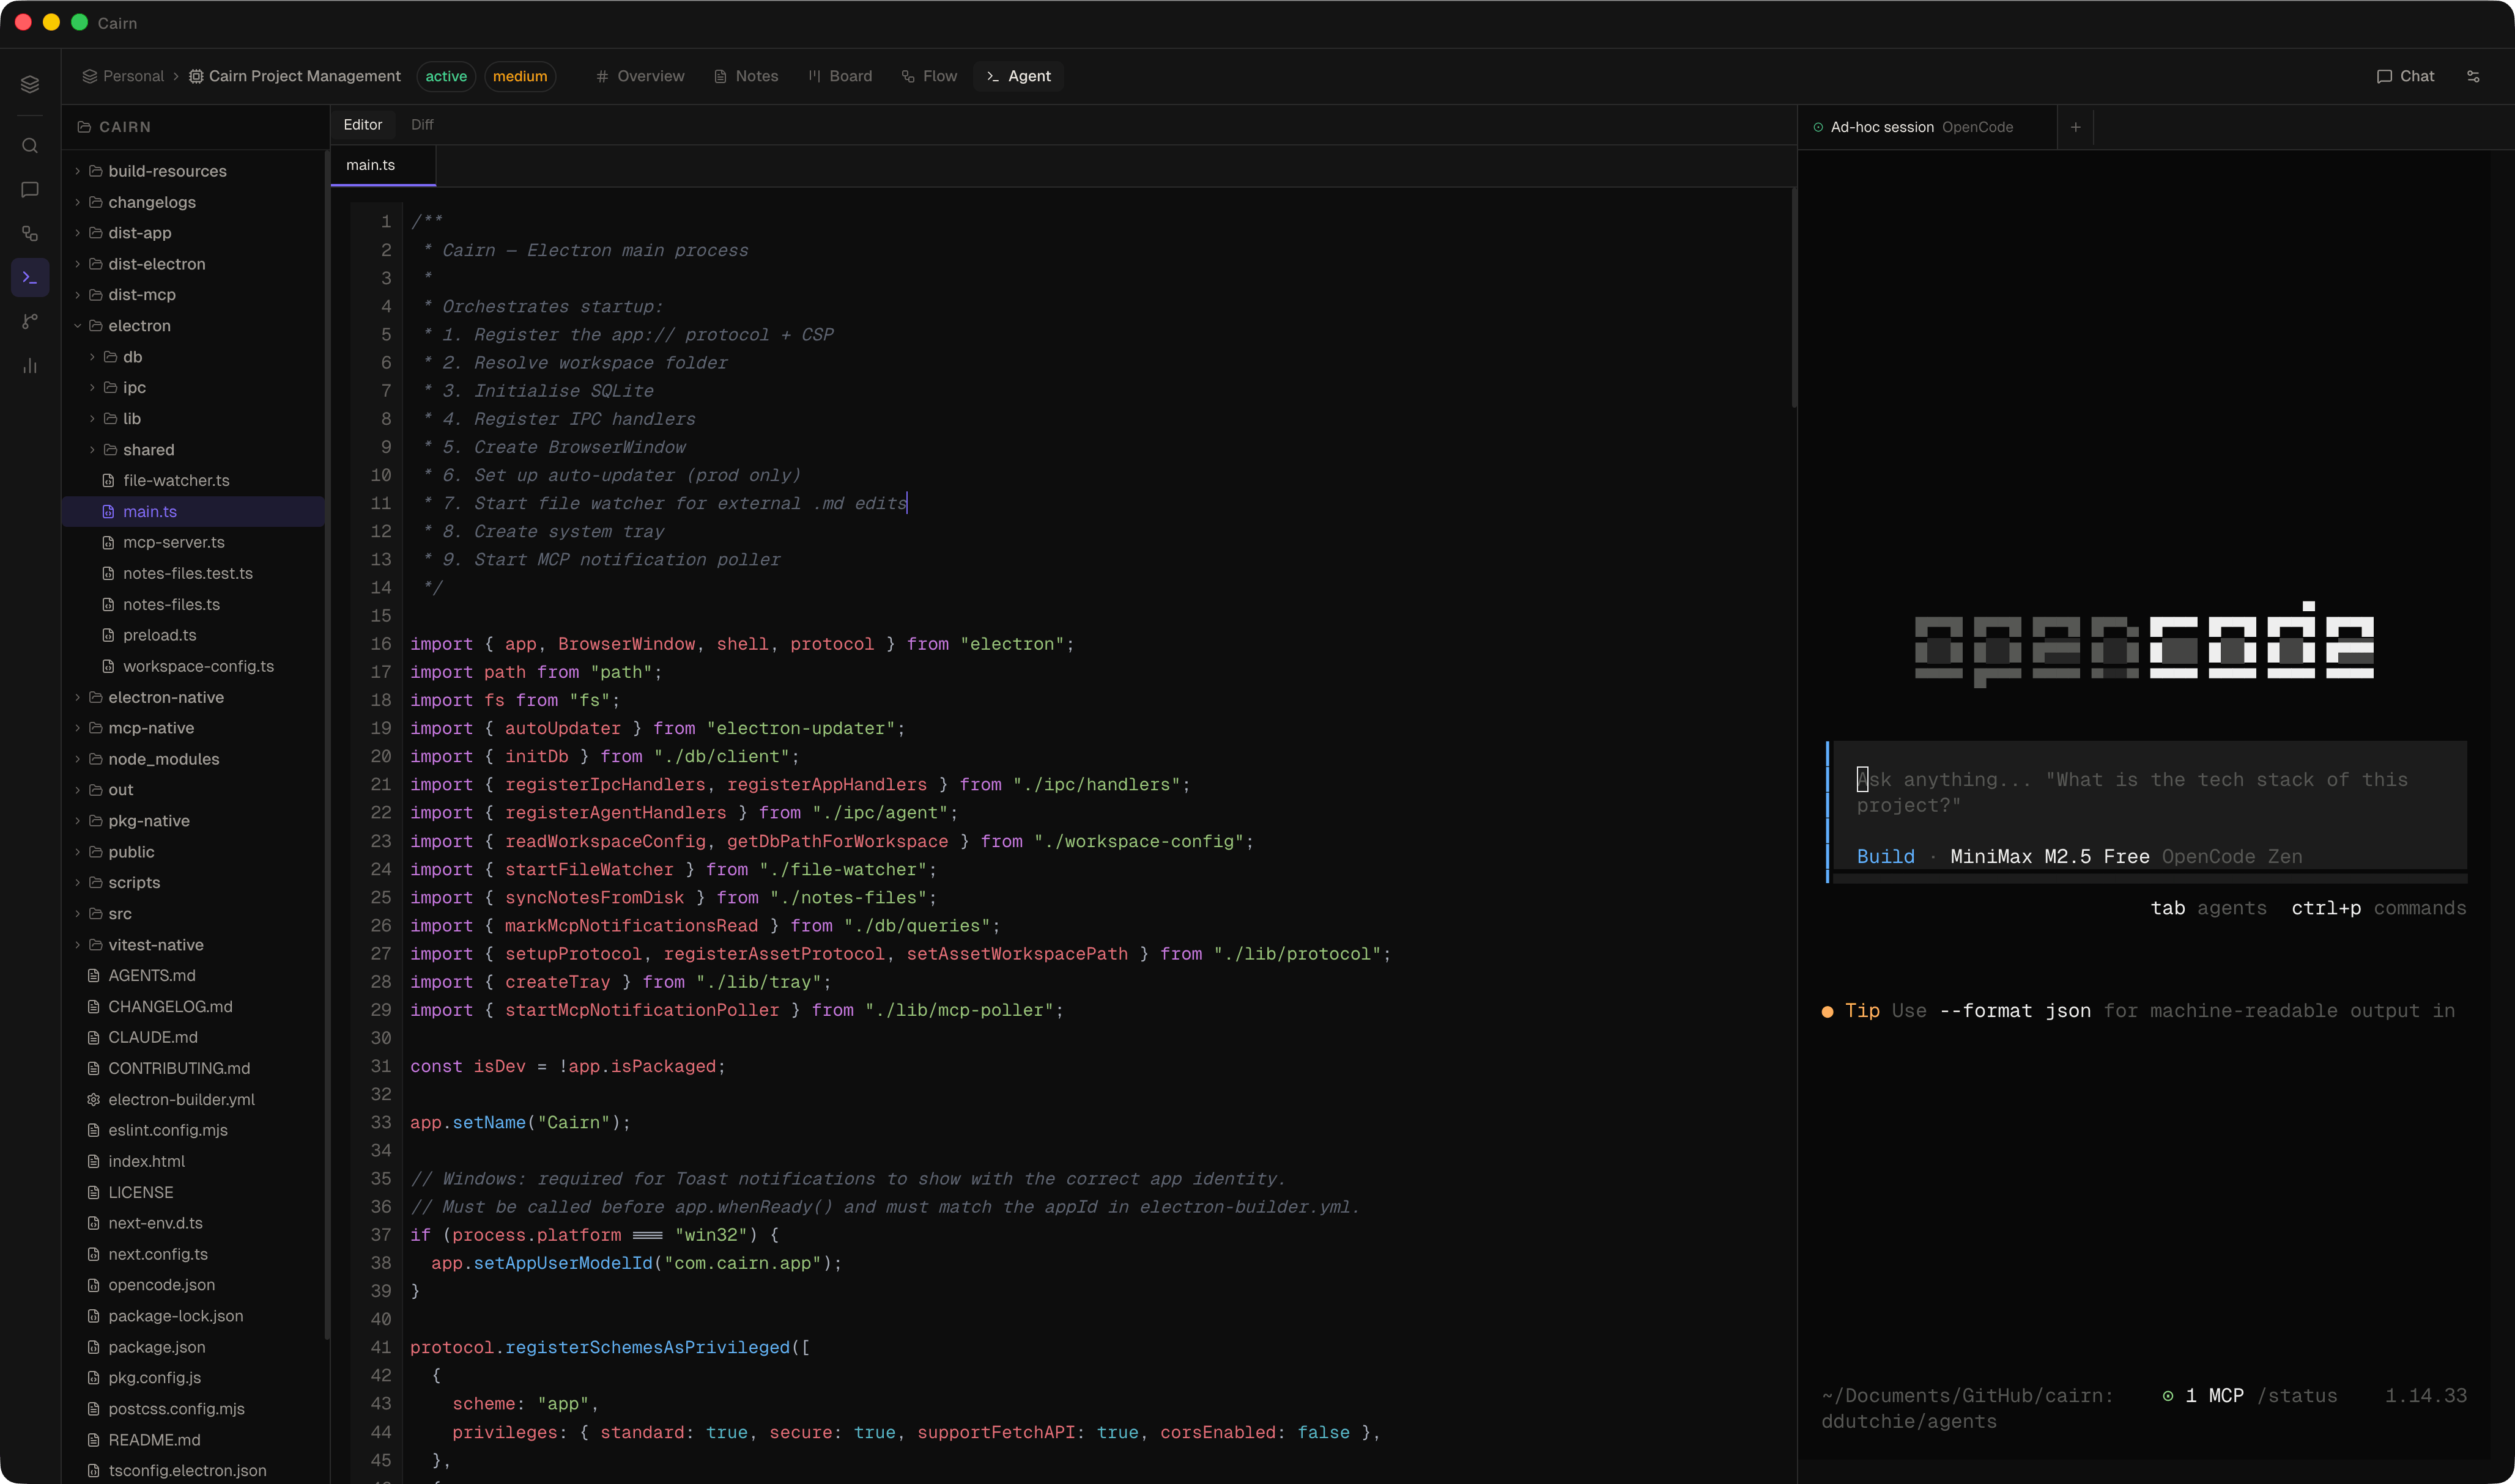Click the file icon of opencode.json
Viewport: 2515px width, 1484px height.
pos(93,1285)
